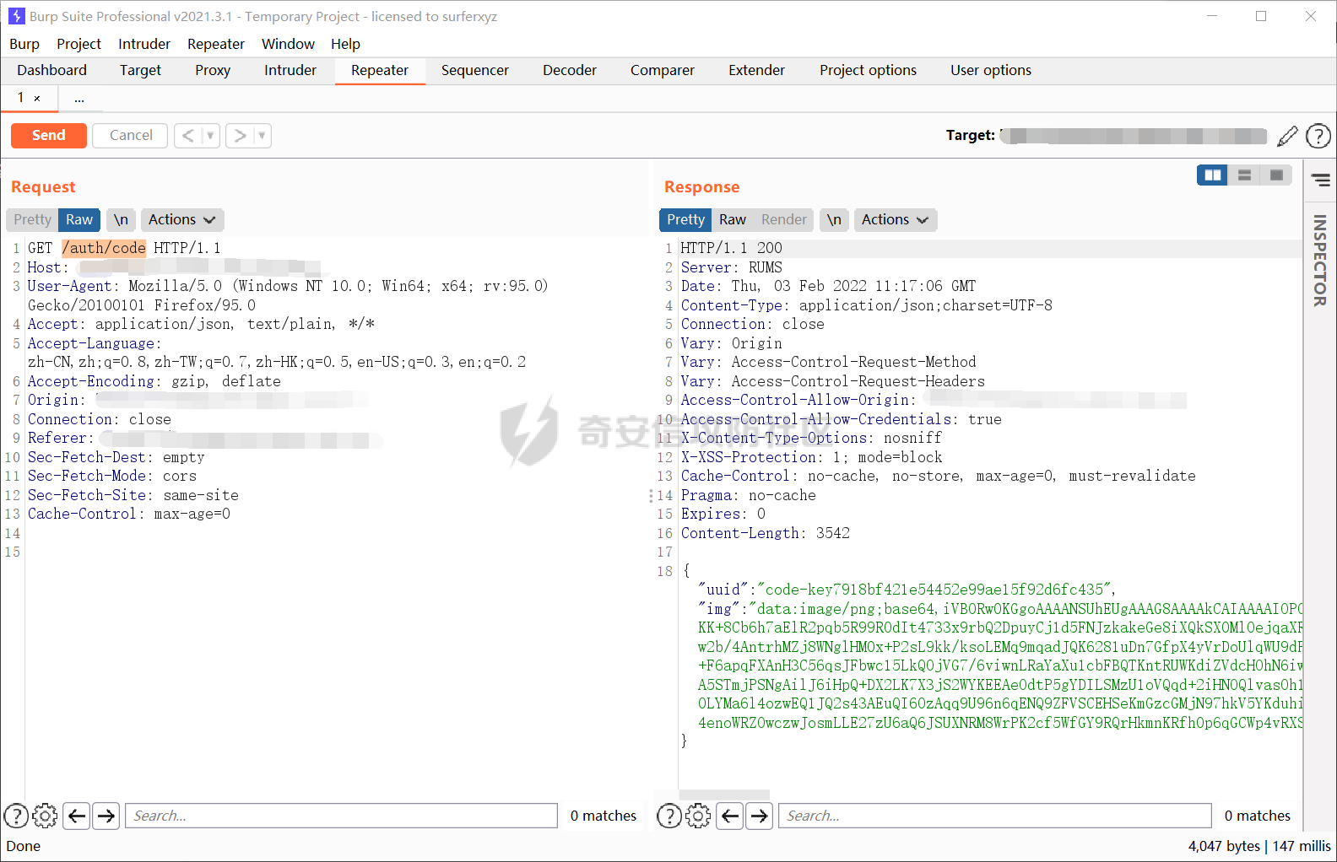Click the uuid code-key value line
This screenshot has height=862, width=1337.
point(907,590)
